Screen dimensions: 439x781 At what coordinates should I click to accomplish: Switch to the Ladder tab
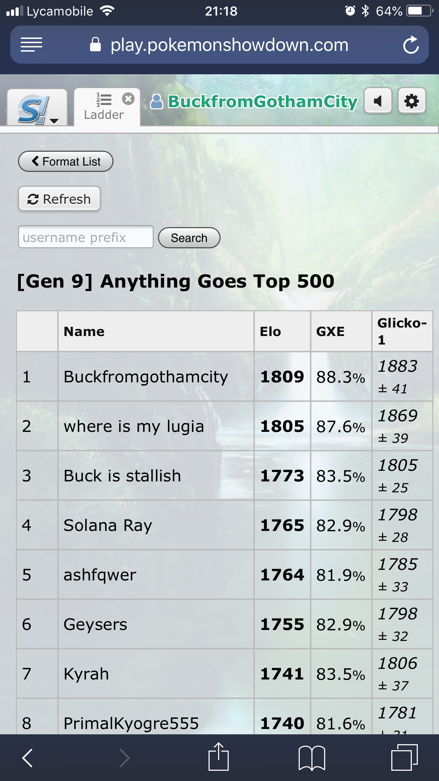[104, 108]
